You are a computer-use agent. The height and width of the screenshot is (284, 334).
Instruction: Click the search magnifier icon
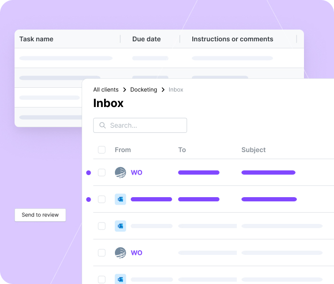(x=102, y=125)
